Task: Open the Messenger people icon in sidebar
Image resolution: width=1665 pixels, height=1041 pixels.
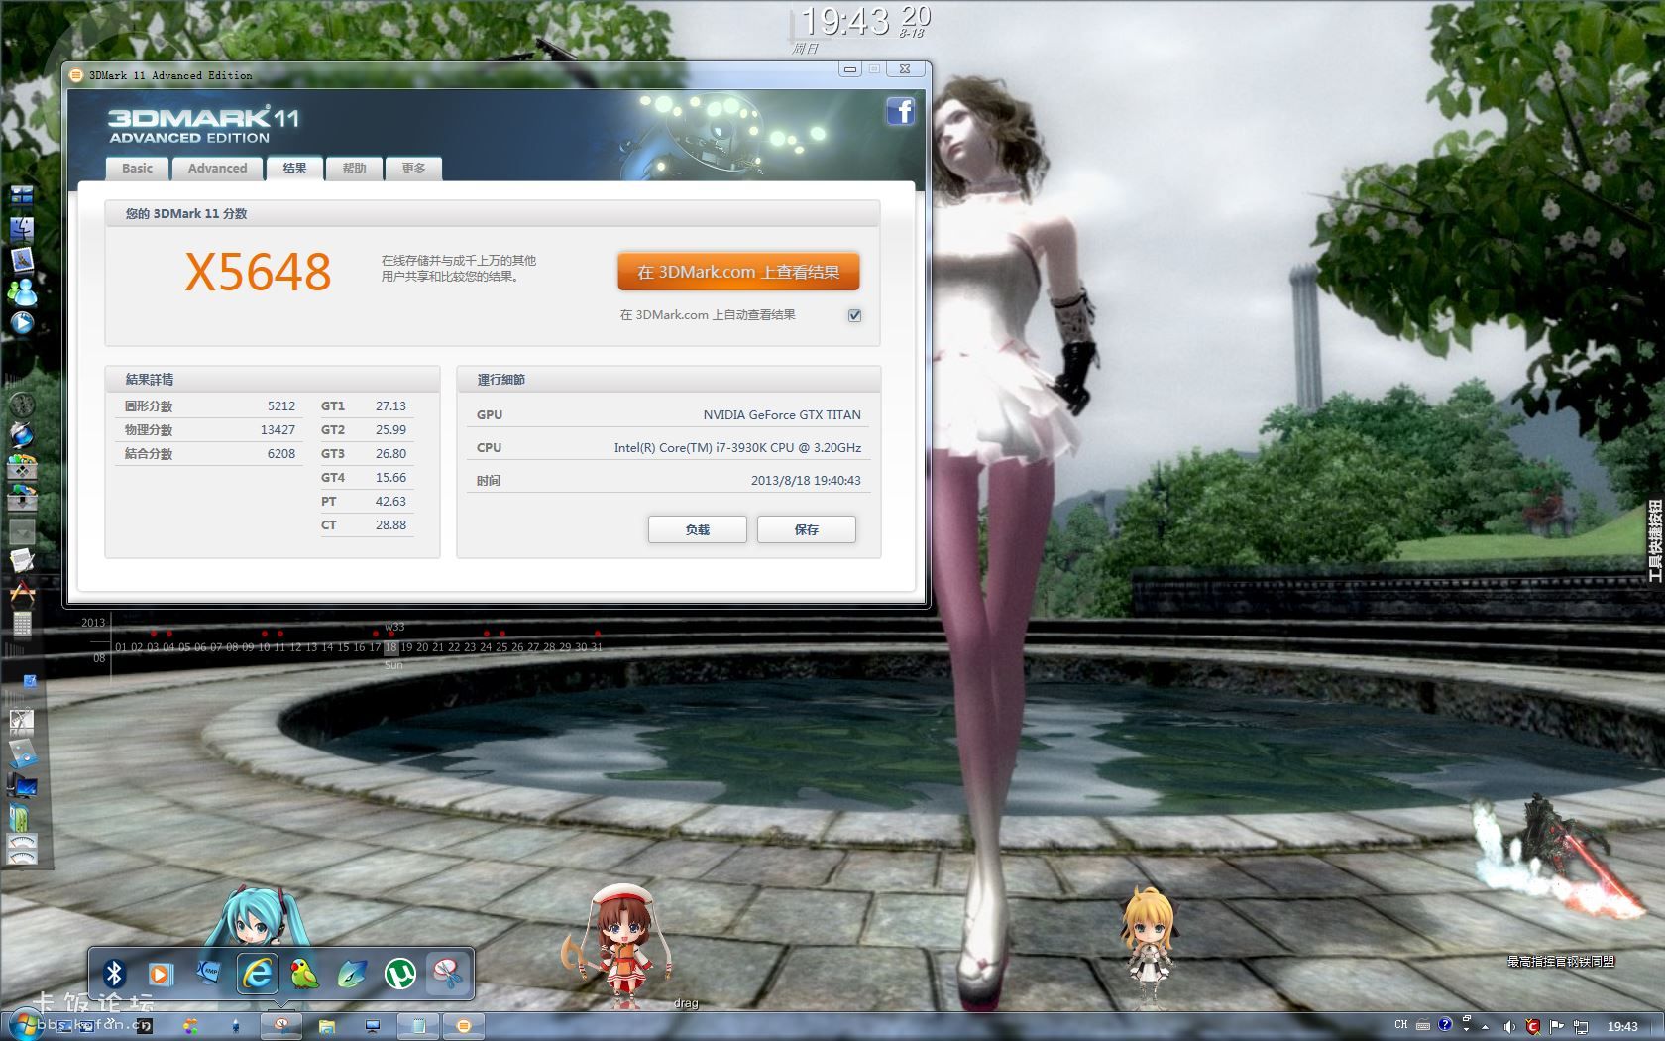Action: pyautogui.click(x=22, y=292)
